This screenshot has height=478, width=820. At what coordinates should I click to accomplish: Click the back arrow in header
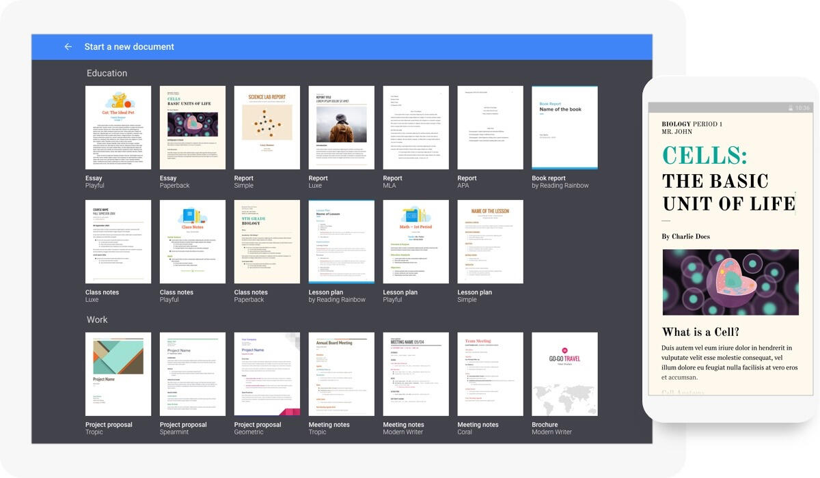pos(68,47)
